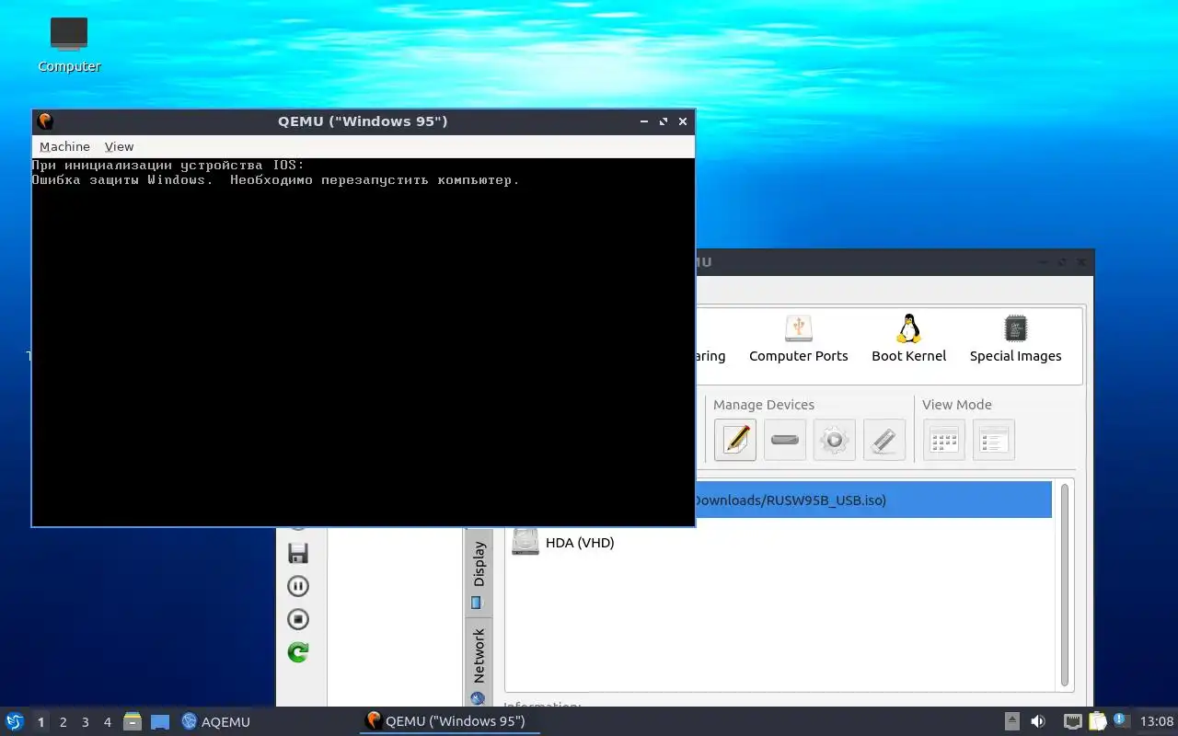Pause the virtual machine in AQEMU
The width and height of the screenshot is (1178, 736).
click(x=298, y=586)
